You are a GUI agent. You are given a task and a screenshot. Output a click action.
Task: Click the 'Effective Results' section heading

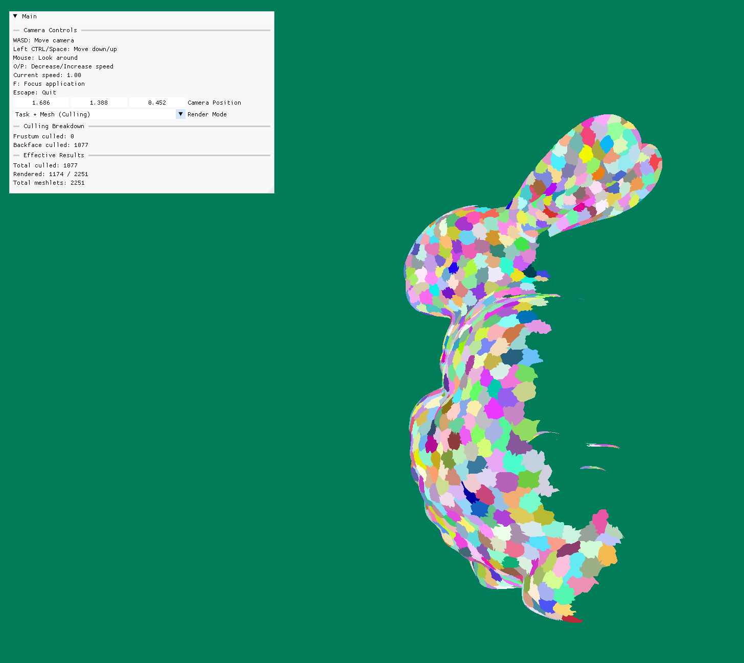[x=54, y=155]
